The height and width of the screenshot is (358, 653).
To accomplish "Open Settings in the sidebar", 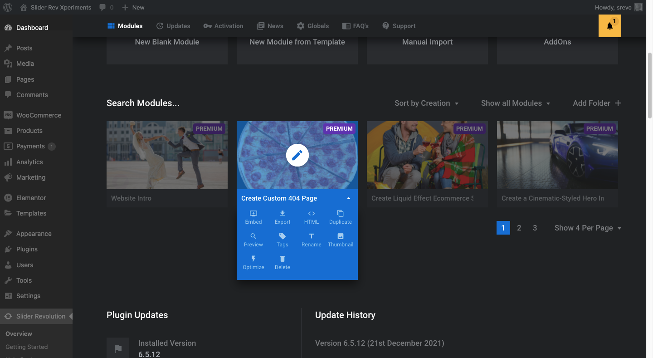I will pos(36,296).
